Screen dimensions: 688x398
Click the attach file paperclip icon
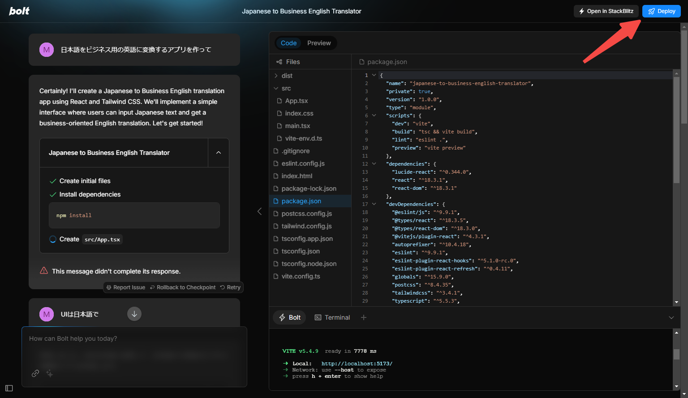35,373
